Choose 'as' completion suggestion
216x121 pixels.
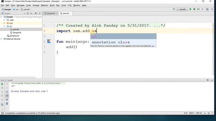coord(123,36)
